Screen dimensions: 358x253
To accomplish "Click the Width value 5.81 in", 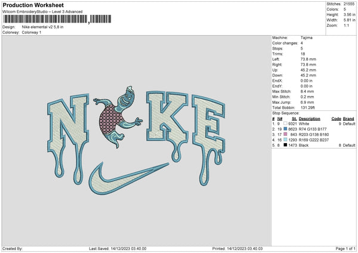I will tap(349, 20).
